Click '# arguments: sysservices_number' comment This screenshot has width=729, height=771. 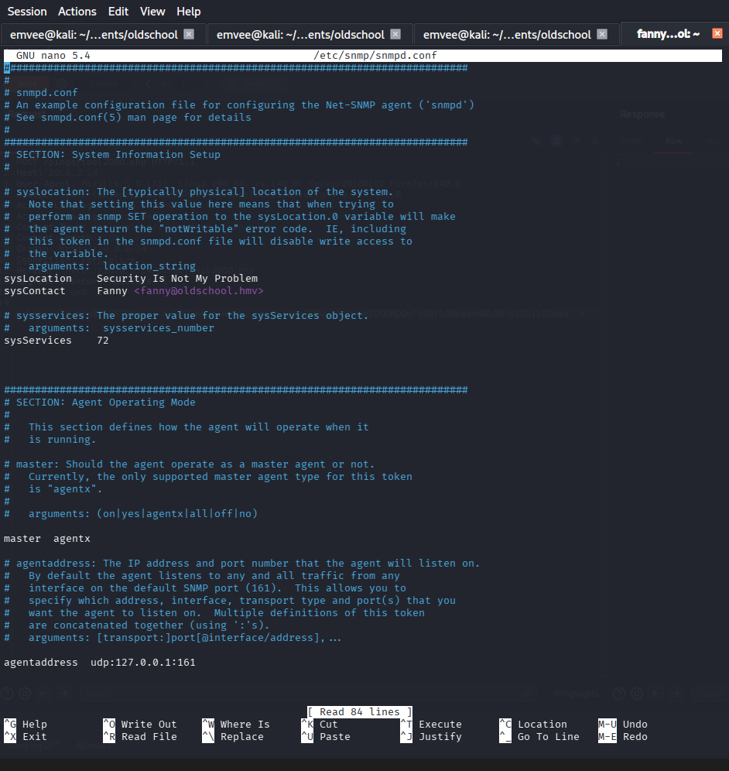click(109, 328)
